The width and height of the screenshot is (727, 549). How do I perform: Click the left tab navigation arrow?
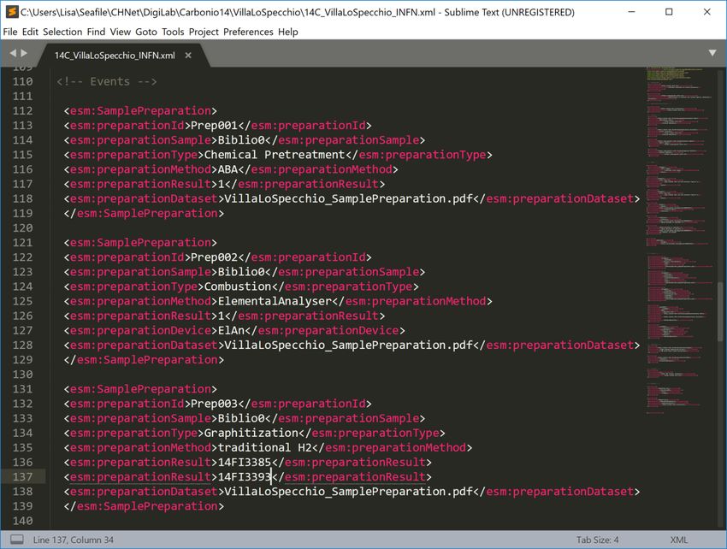(13, 54)
